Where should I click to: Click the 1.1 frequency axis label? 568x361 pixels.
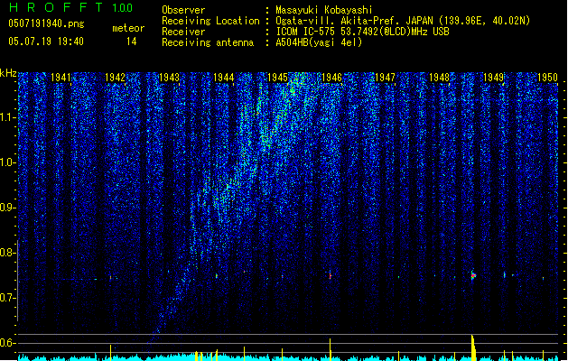point(7,117)
